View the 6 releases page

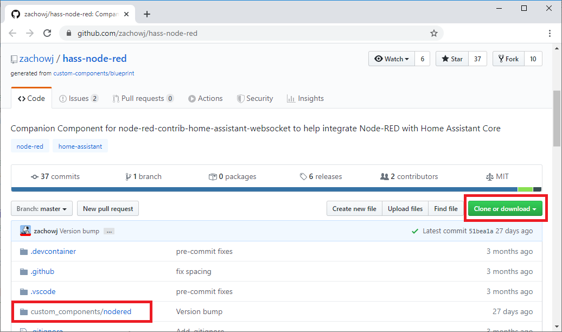tap(321, 176)
